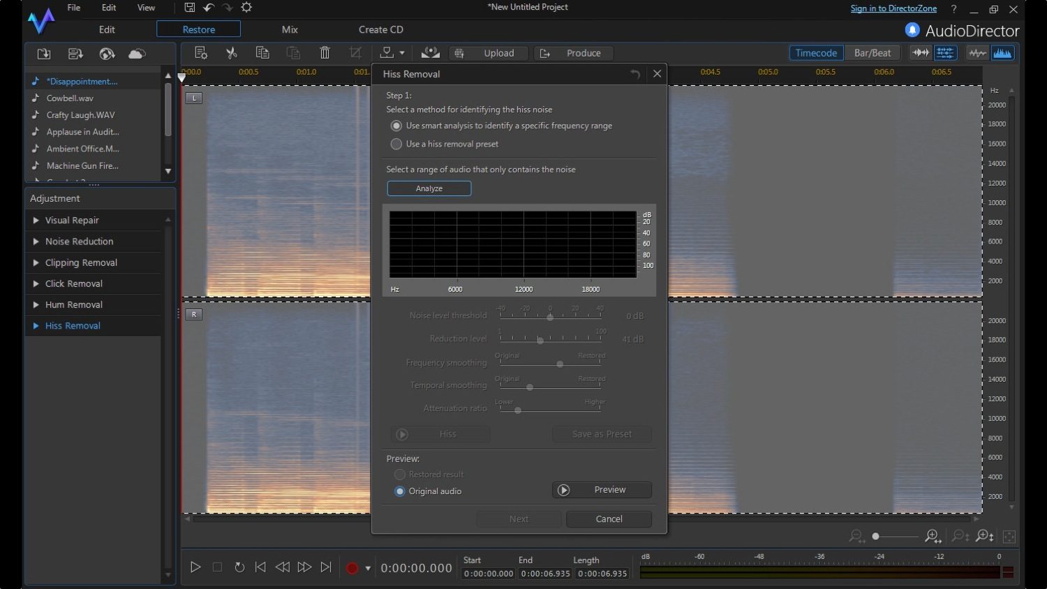Switch to the Create CD tab
This screenshot has height=589, width=1047.
pyautogui.click(x=381, y=29)
